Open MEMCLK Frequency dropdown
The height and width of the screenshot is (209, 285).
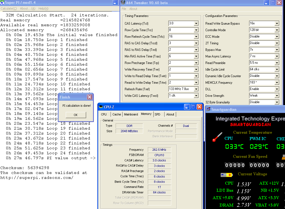(277, 83)
